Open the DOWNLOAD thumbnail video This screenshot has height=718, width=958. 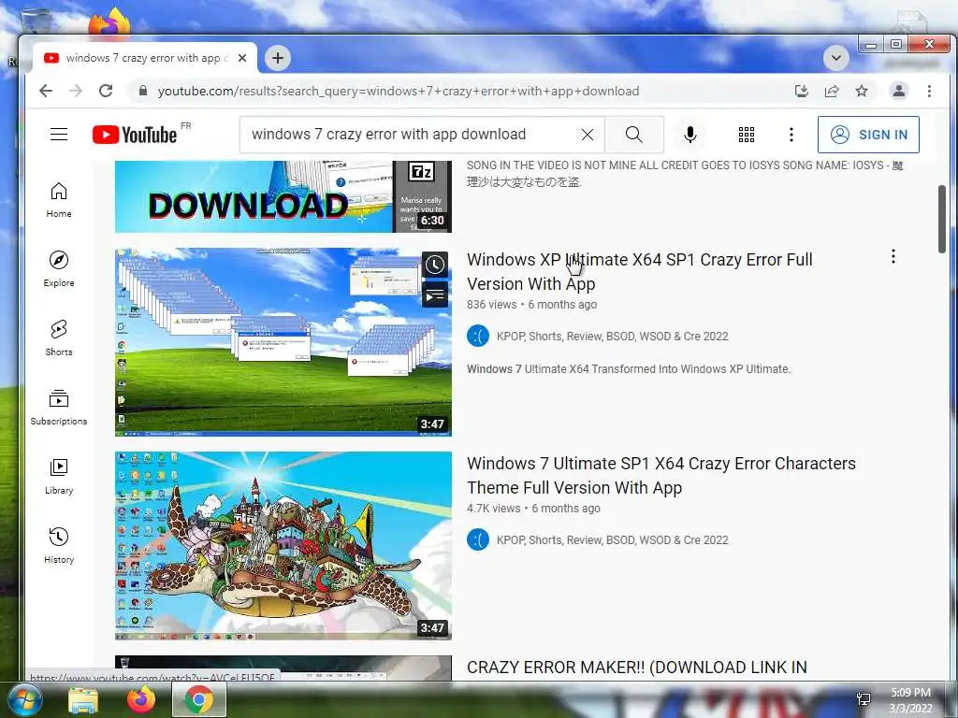[283, 196]
